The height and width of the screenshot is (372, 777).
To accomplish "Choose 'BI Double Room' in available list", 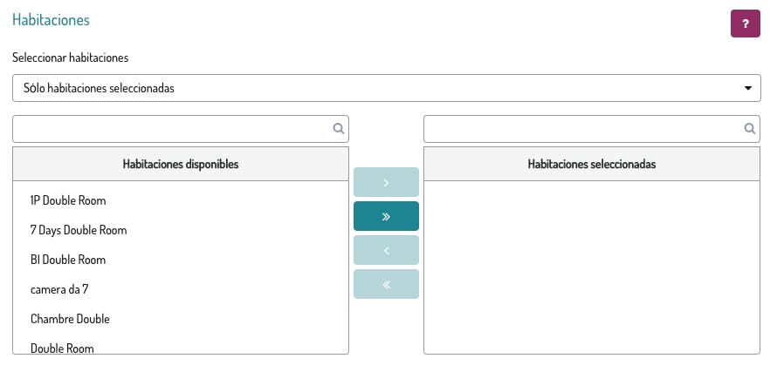I will [68, 260].
